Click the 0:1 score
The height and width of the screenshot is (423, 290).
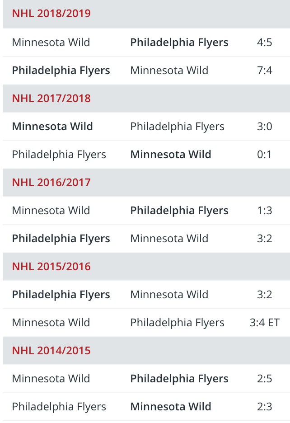264,155
